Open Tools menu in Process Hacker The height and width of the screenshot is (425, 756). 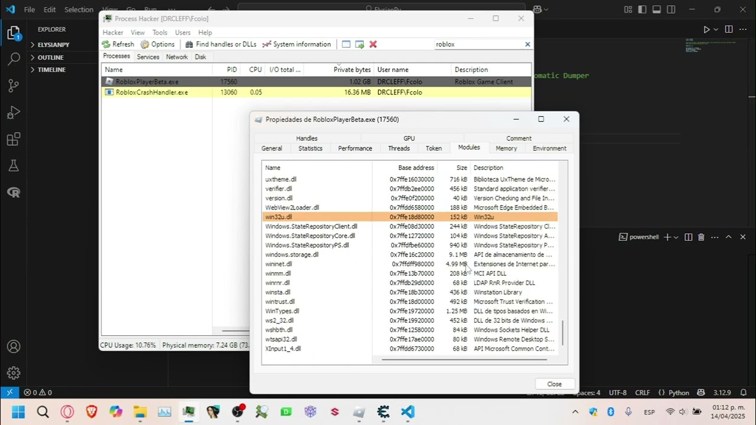(x=160, y=32)
